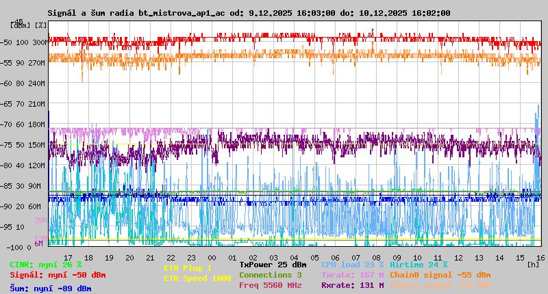Select the Freq 5560 MHz label
The height and width of the screenshot is (294, 548).
270,285
